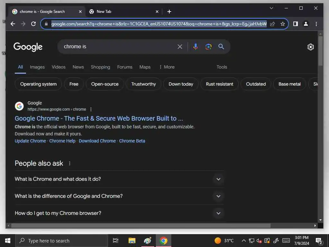This screenshot has height=247, width=329.
Task: Select the Trustworthy suggestion chip
Action: pyautogui.click(x=144, y=84)
